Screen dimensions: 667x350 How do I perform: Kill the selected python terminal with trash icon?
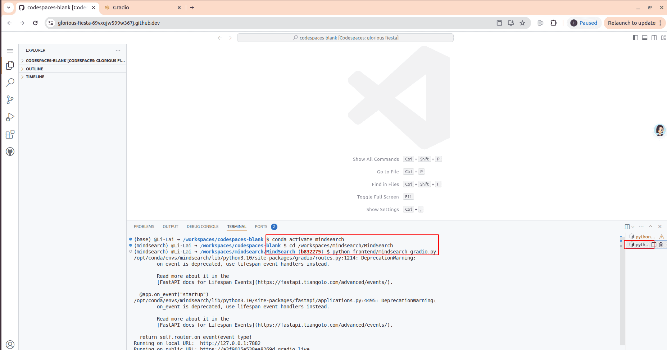(661, 245)
